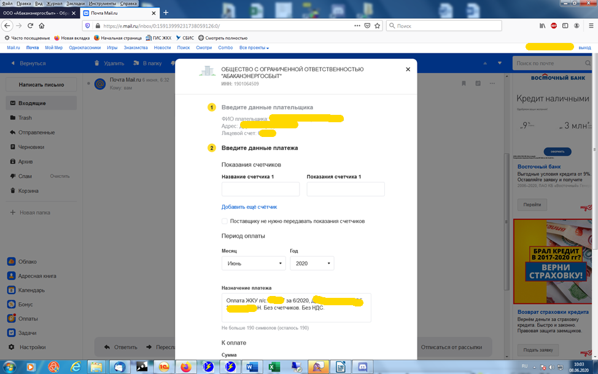598x374 pixels.
Task: Open Discord from the Windows taskbar
Action: (x=362, y=367)
